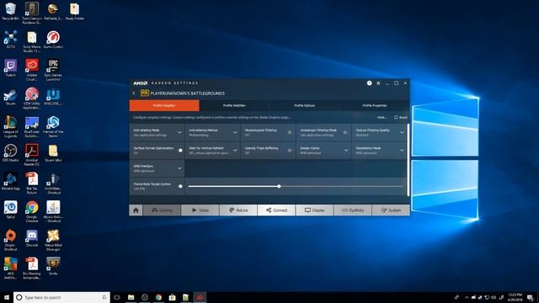Viewport: 539px width, 303px height.
Task: Open the ReLive section in Radeon Settings
Action: (238, 210)
